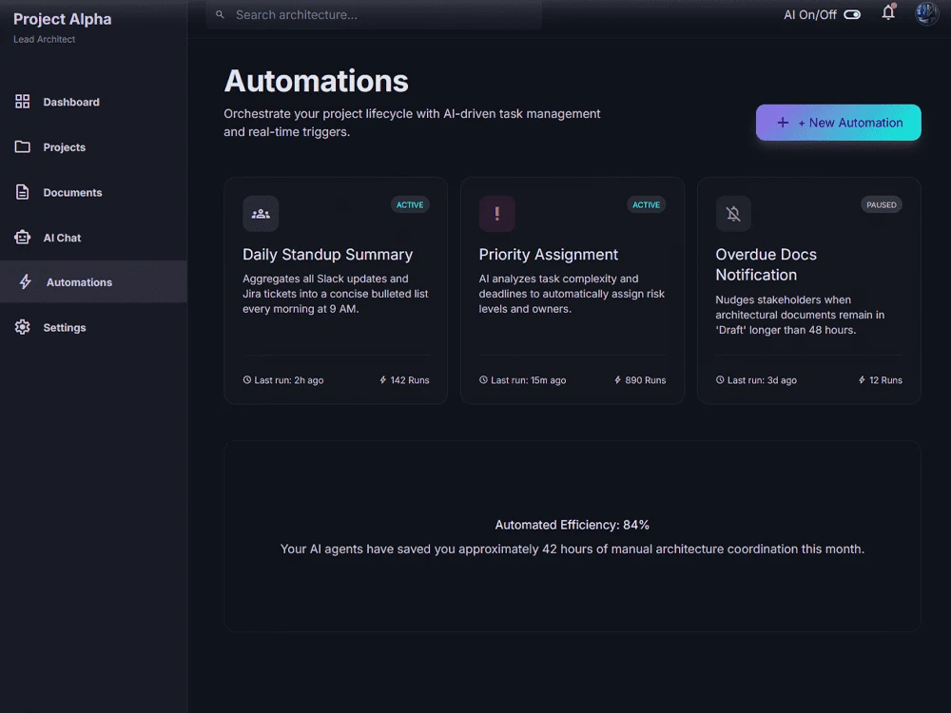Click the Projects folder icon
Viewport: 951px width, 713px height.
tap(23, 146)
